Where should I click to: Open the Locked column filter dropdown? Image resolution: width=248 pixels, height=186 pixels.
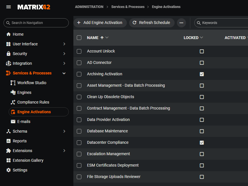(202, 38)
